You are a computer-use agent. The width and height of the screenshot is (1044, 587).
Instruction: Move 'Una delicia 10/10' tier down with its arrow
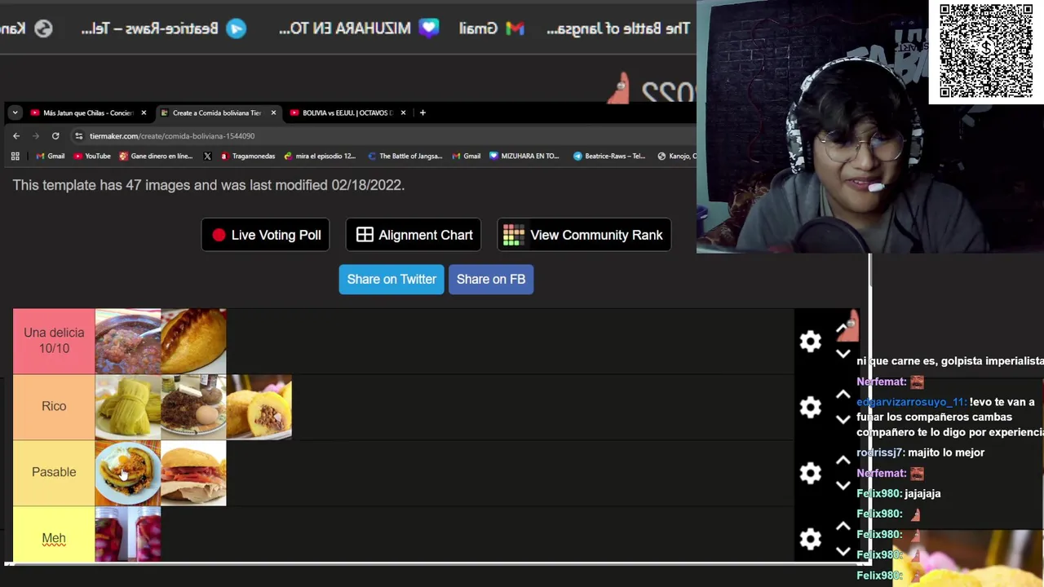tap(843, 354)
